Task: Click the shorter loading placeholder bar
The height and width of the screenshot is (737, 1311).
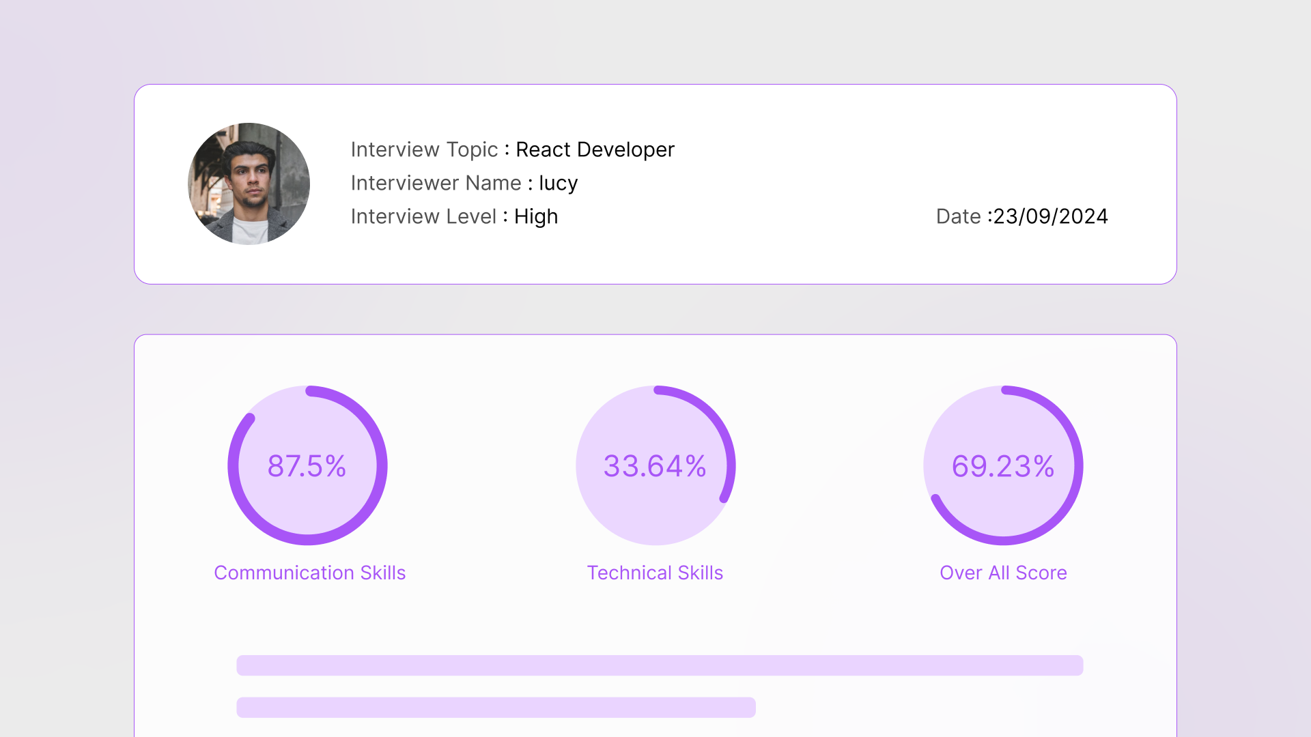Action: (x=495, y=708)
